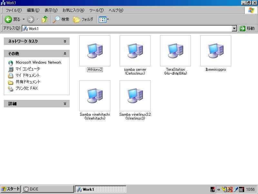Expand hidden tray icons chevron
The height and width of the screenshot is (194, 258).
pyautogui.click(x=219, y=189)
